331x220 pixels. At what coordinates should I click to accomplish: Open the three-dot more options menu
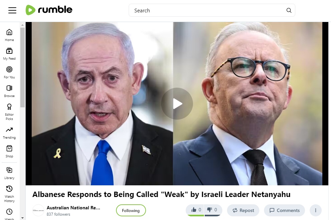(316, 210)
